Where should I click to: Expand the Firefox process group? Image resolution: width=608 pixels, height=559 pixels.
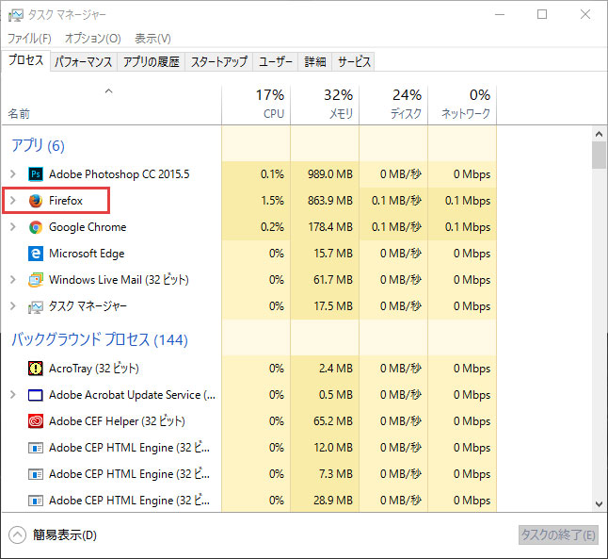coord(13,200)
